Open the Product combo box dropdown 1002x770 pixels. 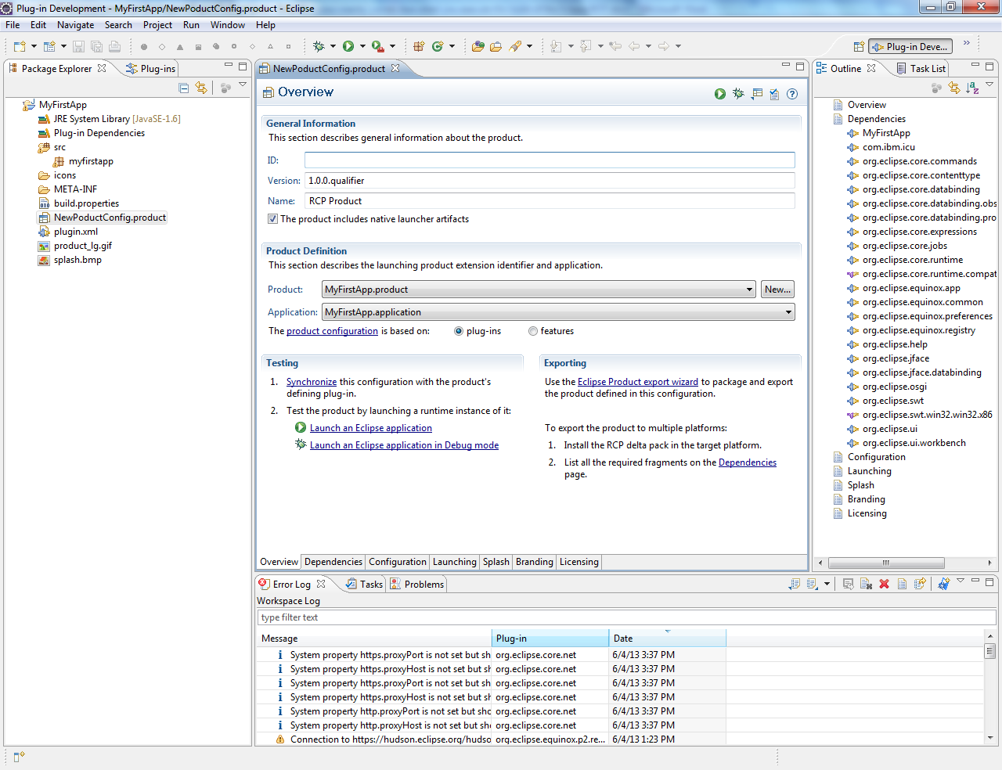[748, 289]
